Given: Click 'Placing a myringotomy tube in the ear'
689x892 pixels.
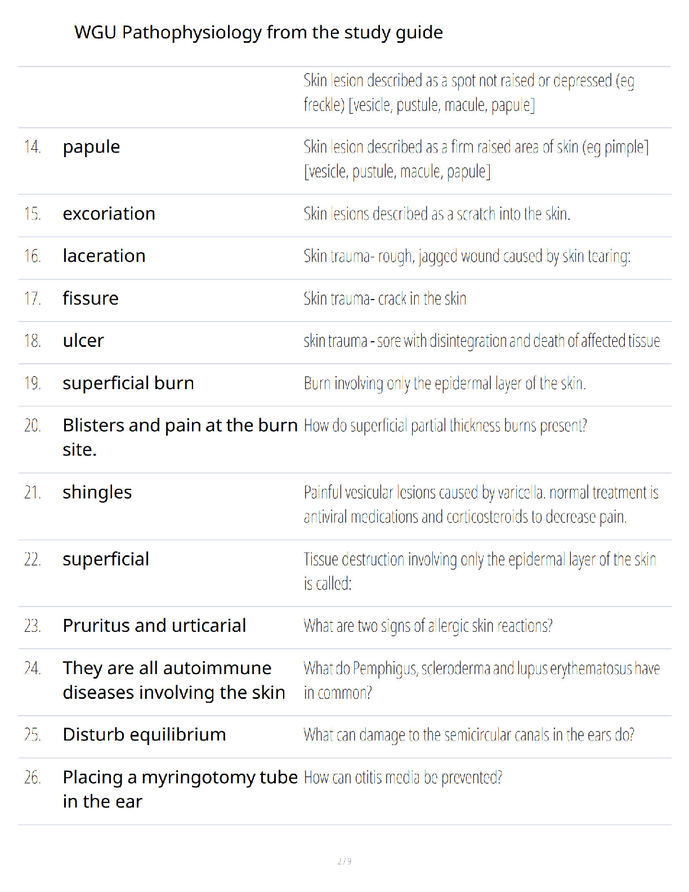Looking at the screenshot, I should (x=180, y=790).
